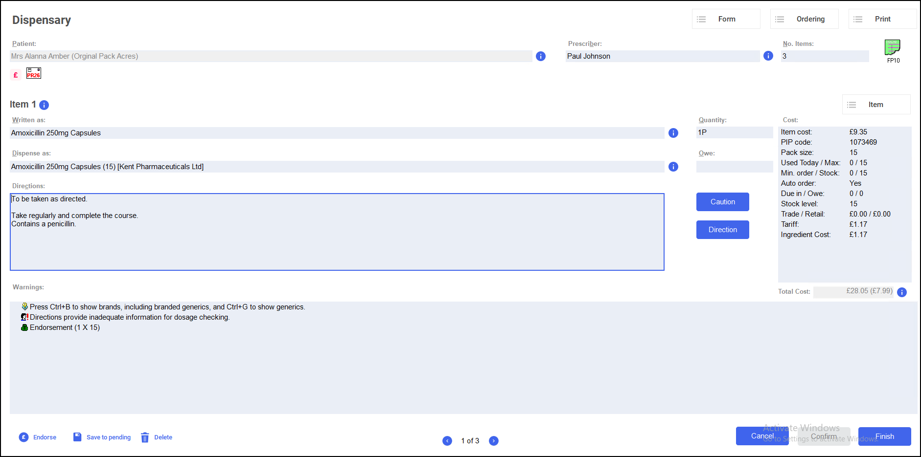Click the info icon next to Prescriber
The image size is (921, 457).
click(768, 56)
